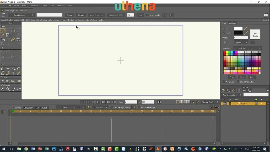Screen dimensions: 270x152
Task: Expand Layer 1 options arrow
Action: [262, 103]
